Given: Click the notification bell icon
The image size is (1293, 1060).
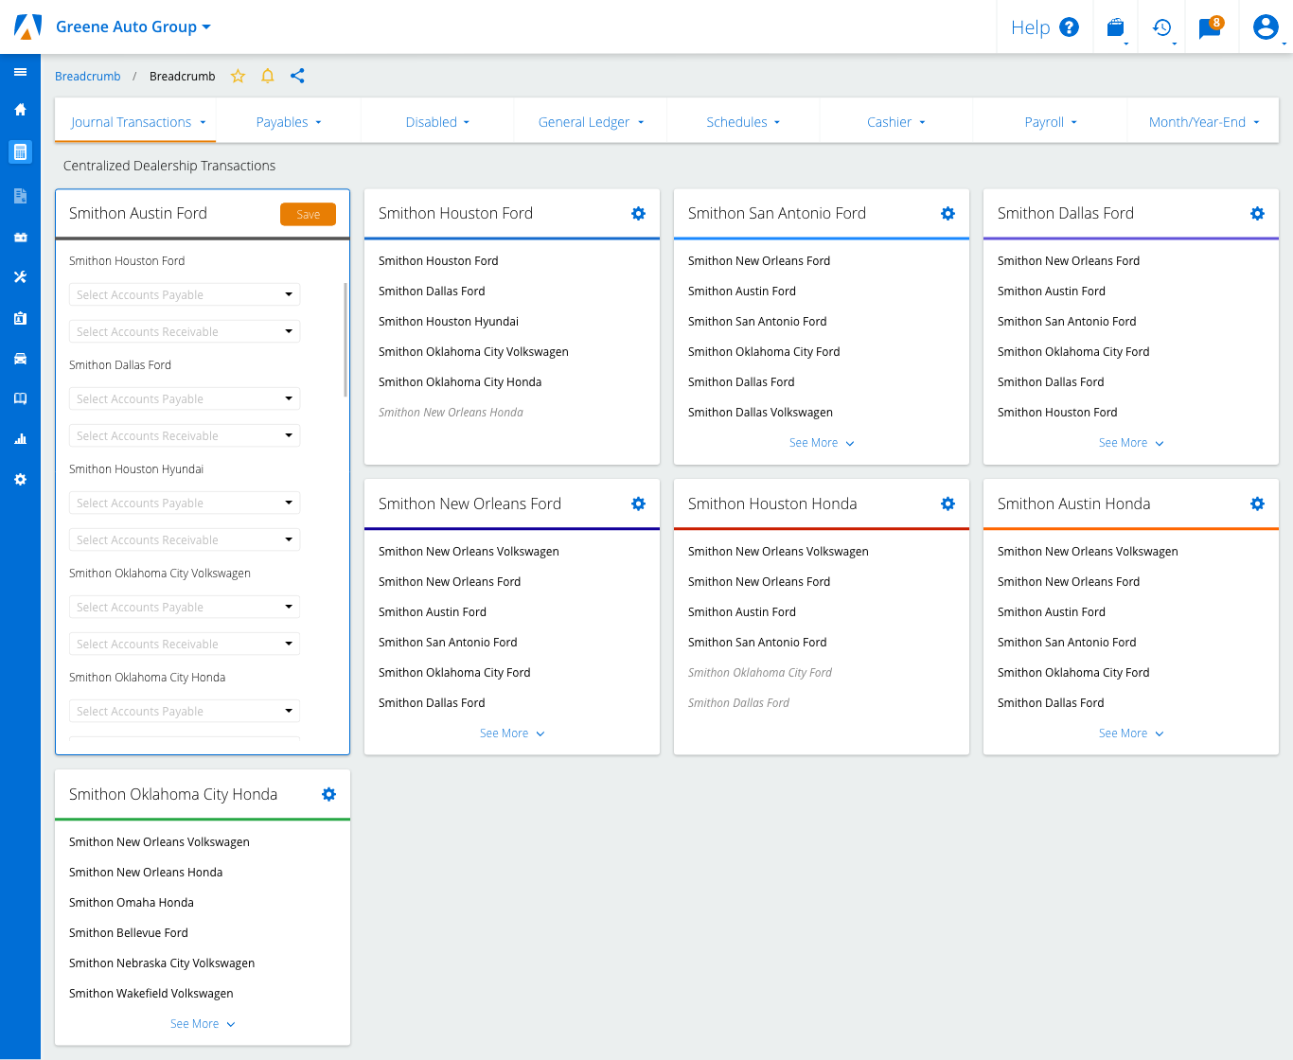Looking at the screenshot, I should click(x=268, y=77).
